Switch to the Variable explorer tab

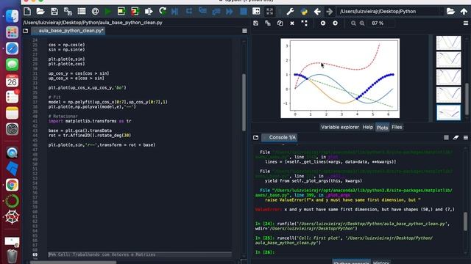(x=340, y=127)
